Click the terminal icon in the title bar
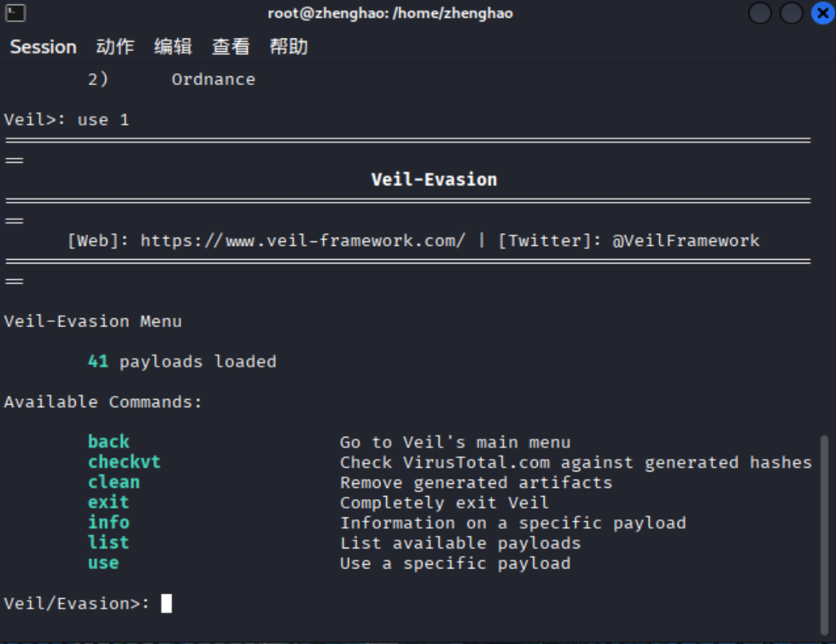 16,13
